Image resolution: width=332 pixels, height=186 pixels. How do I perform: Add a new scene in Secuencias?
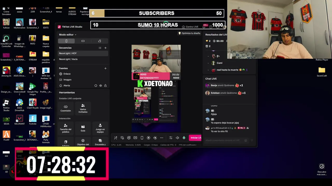[x=105, y=48]
